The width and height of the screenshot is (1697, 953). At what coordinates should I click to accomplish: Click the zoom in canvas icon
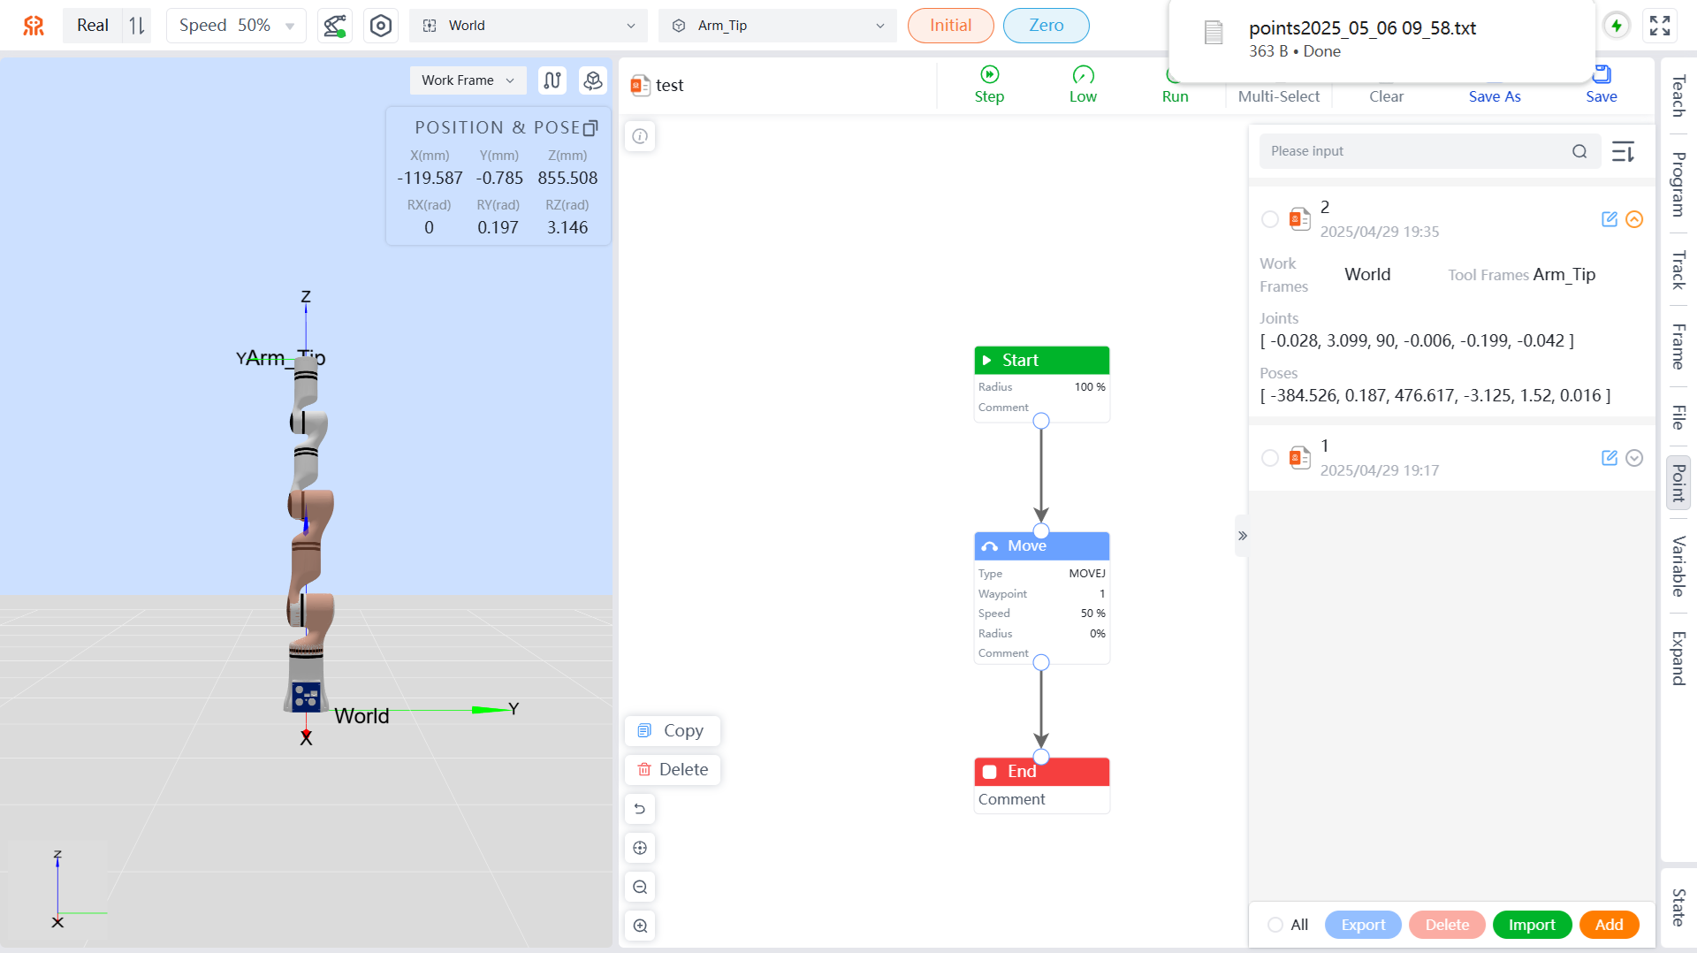click(640, 926)
